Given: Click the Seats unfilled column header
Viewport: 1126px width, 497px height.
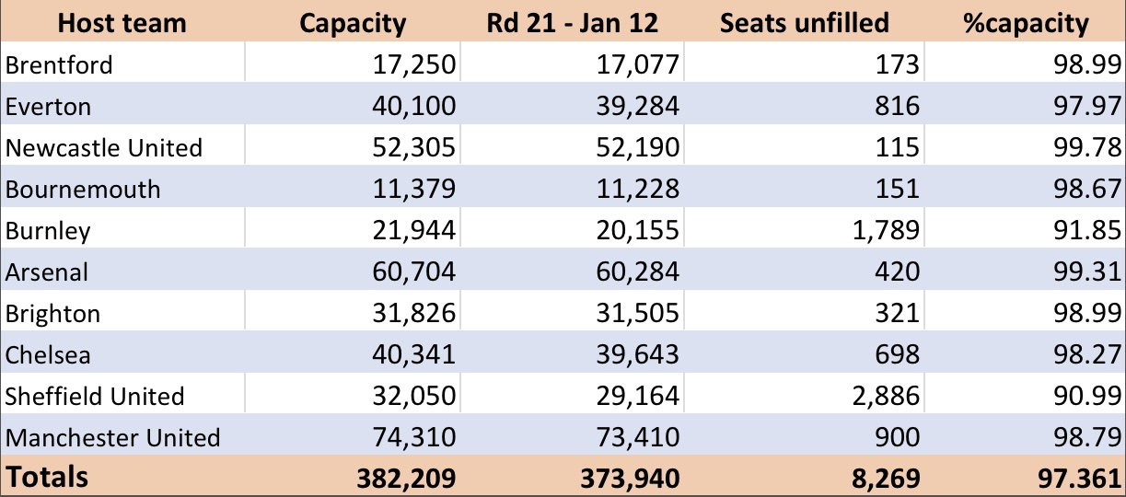Looking at the screenshot, I should [804, 23].
